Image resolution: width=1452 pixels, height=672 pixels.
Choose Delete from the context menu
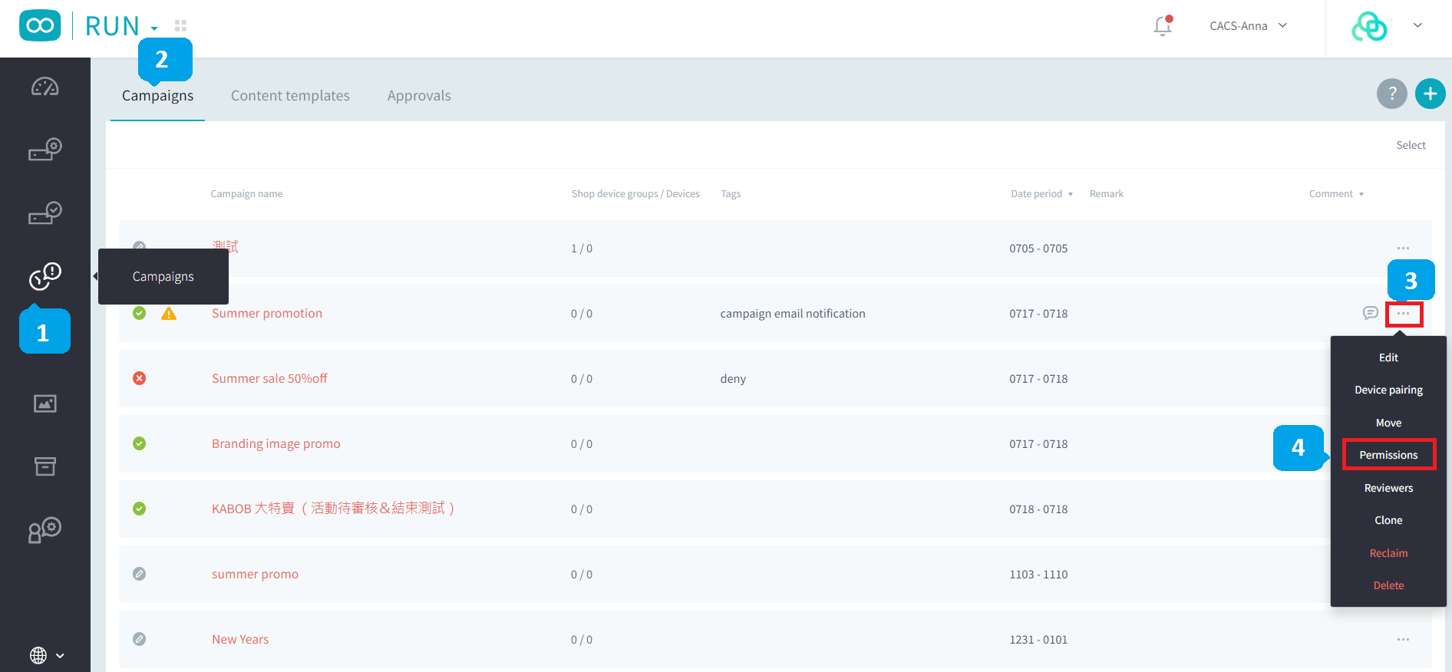(x=1388, y=585)
